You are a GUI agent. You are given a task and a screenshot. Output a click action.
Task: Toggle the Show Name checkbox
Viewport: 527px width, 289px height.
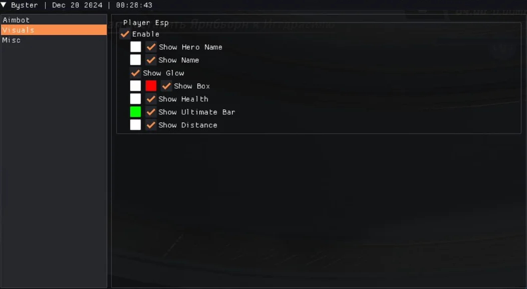tap(151, 60)
